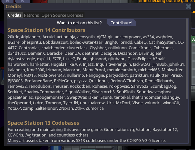Select the Credits tab

15,15
